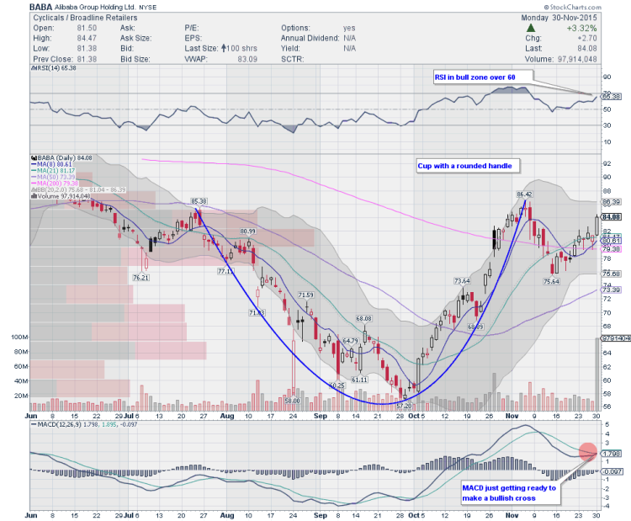Click the 58.00 low label in August
This screenshot has height=521, width=631.
point(292,401)
